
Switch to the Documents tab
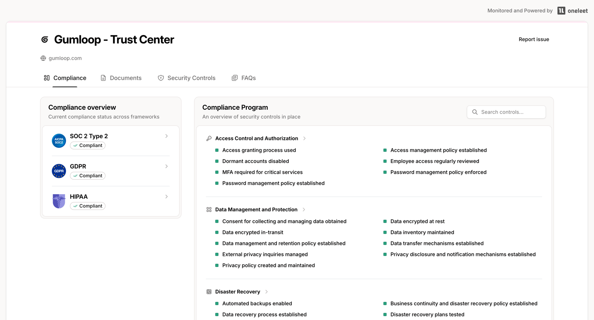coord(121,78)
